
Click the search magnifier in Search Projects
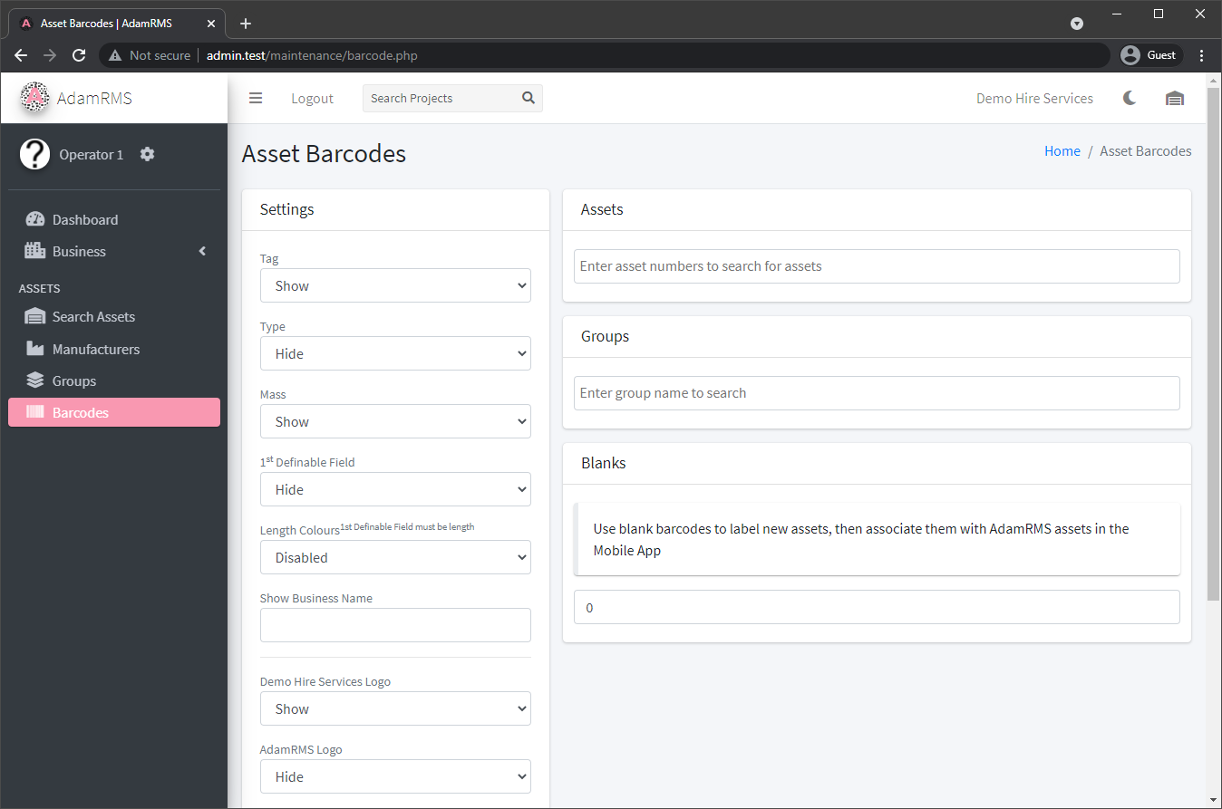coord(529,98)
